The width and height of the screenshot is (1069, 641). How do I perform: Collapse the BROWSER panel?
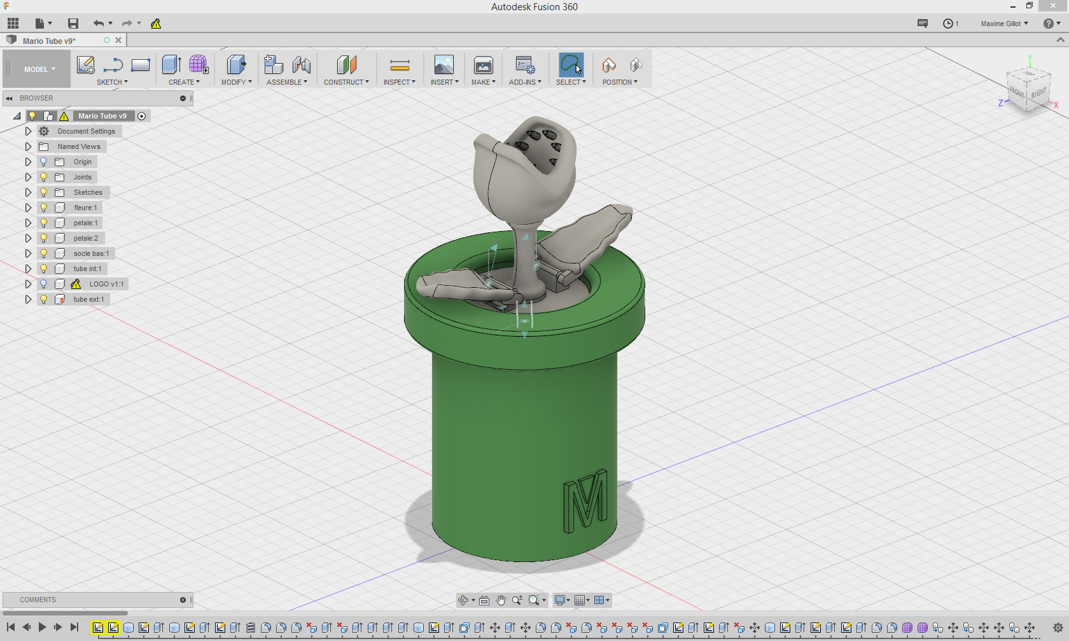point(9,98)
